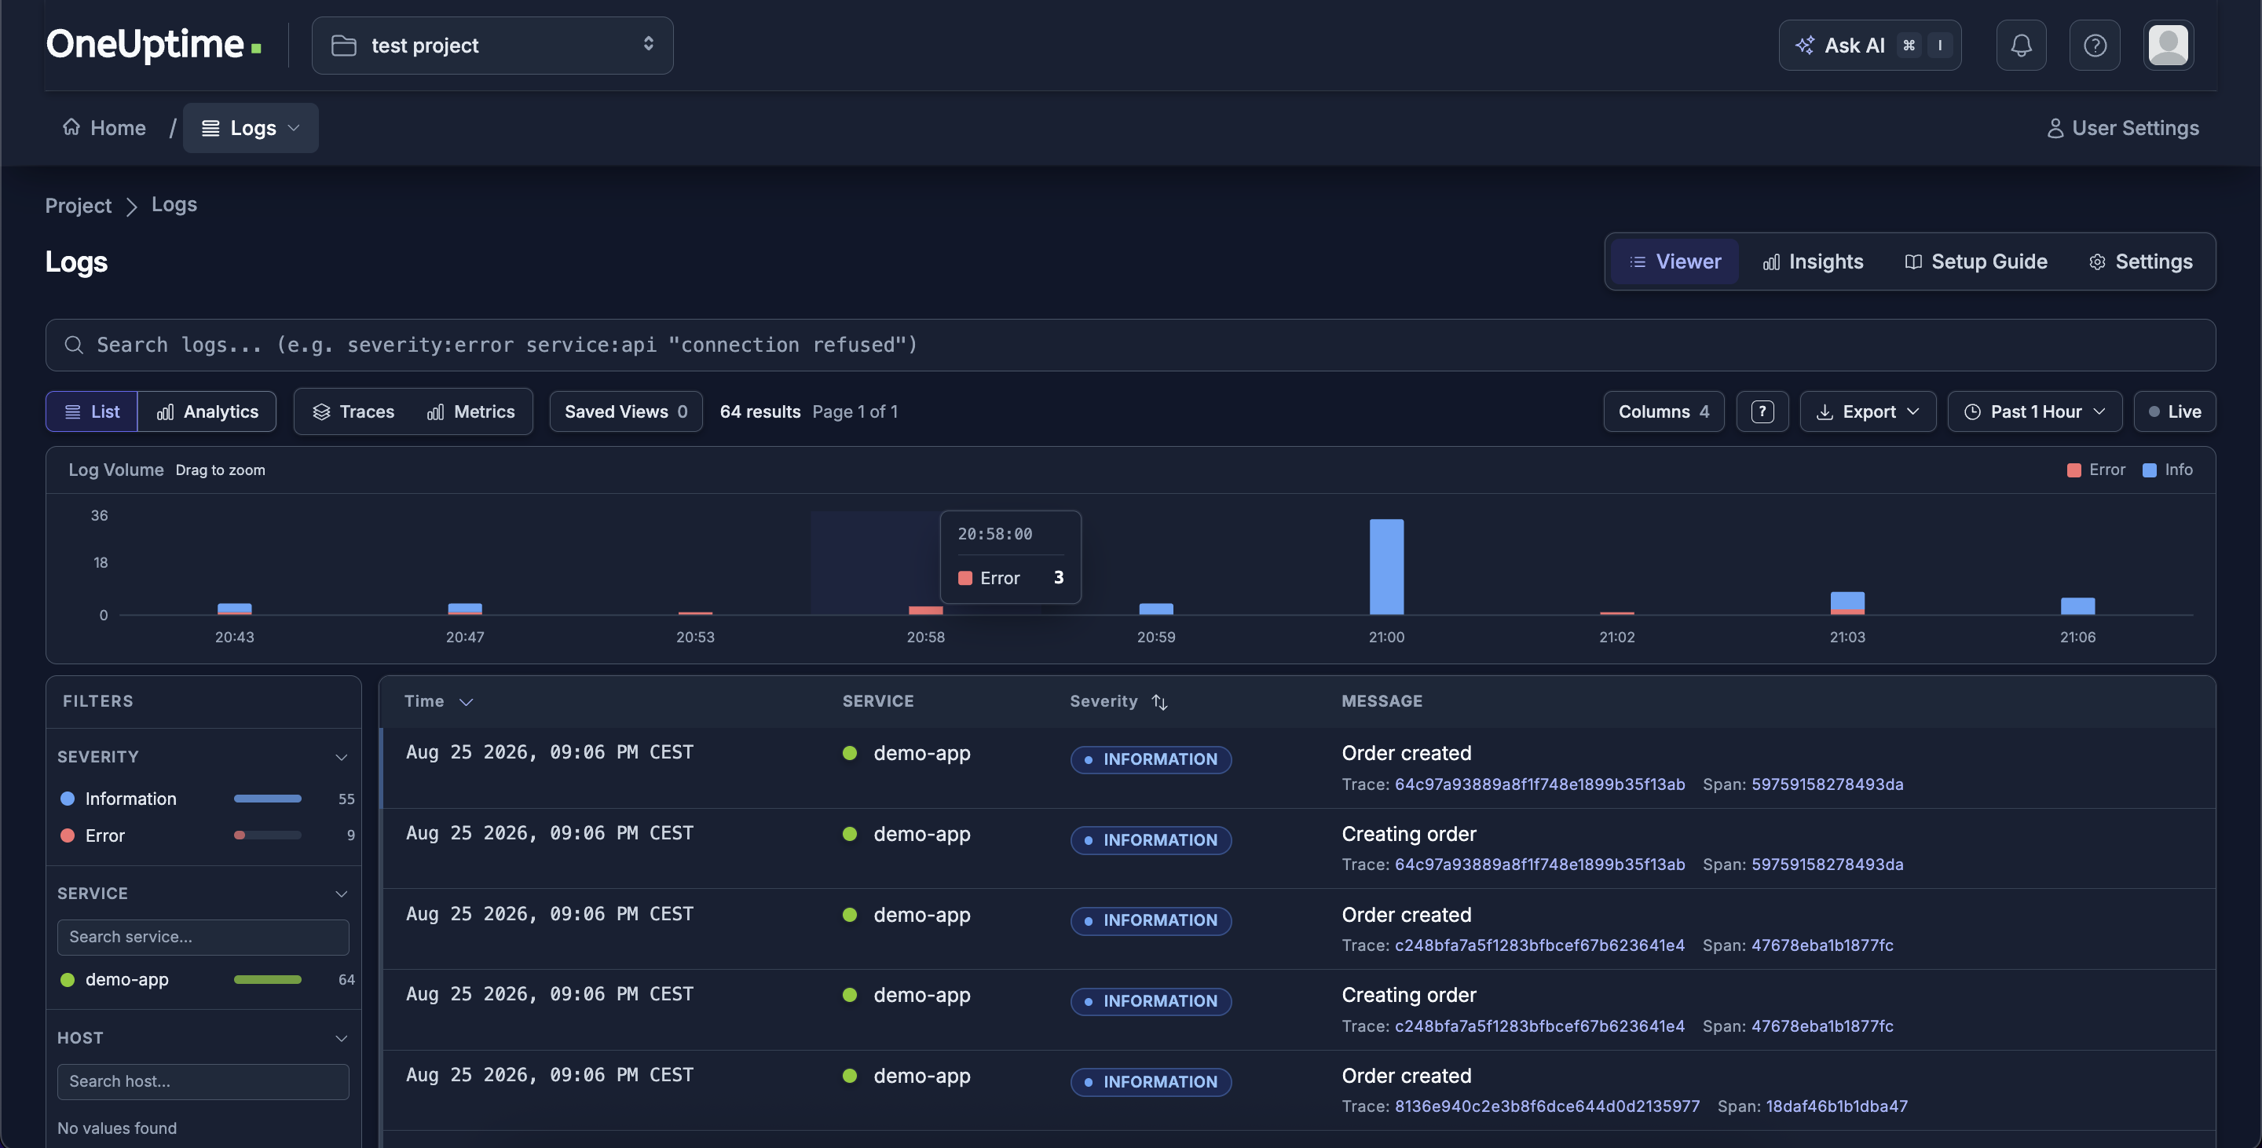
Task: Open trace 8136e940c2e3b8f6dce644d0d2135977
Action: coord(1547,1106)
